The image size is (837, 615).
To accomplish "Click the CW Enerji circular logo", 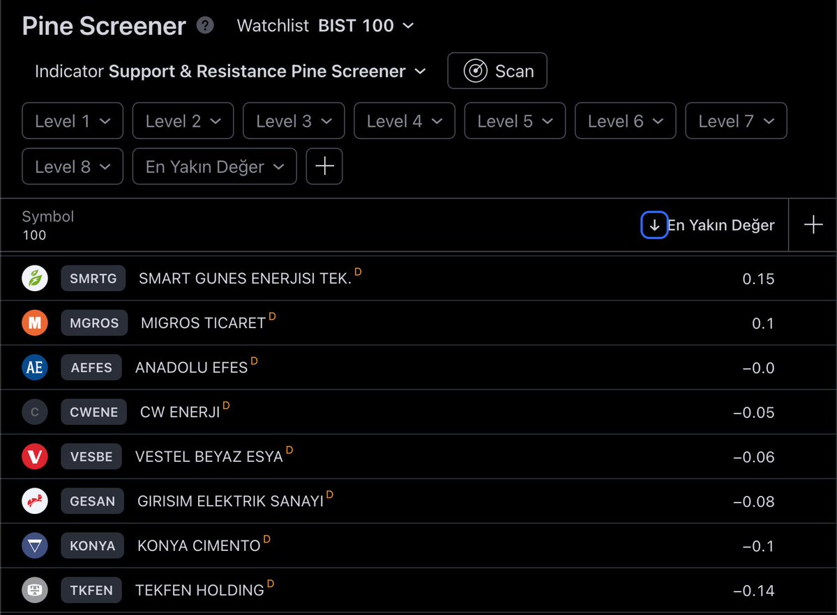I will click(x=35, y=412).
